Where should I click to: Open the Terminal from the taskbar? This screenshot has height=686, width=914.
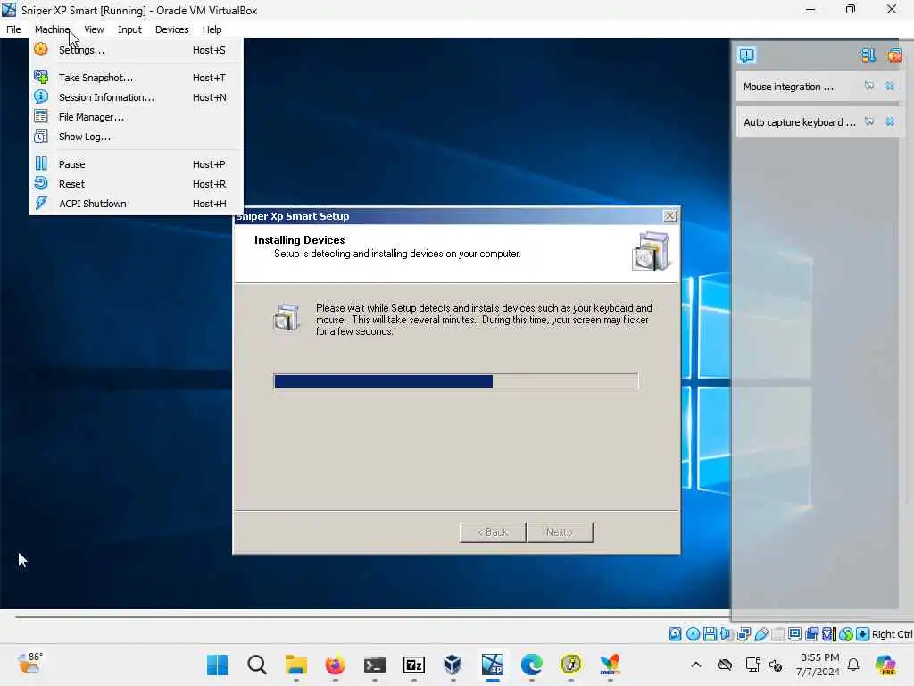click(x=374, y=665)
